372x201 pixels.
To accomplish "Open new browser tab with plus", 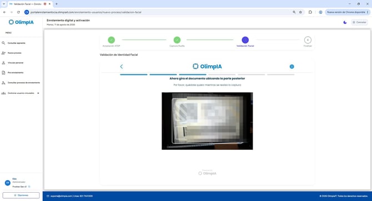I will (57, 4).
